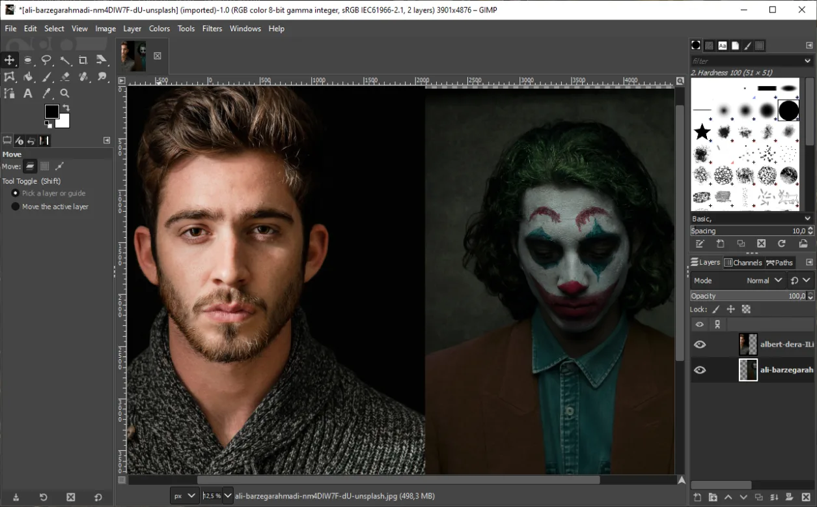The width and height of the screenshot is (817, 507).
Task: Select the Eraser tool
Action: point(65,77)
